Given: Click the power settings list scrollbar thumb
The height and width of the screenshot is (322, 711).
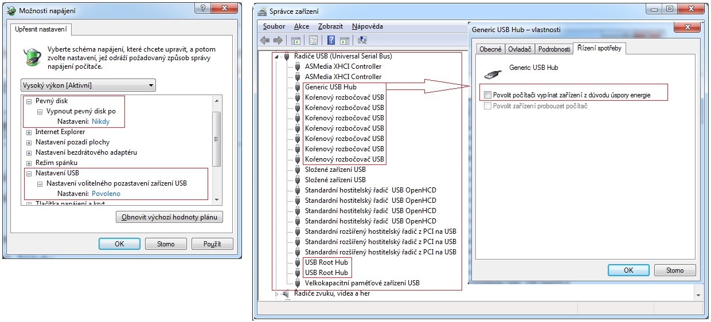Looking at the screenshot, I should pos(216,138).
